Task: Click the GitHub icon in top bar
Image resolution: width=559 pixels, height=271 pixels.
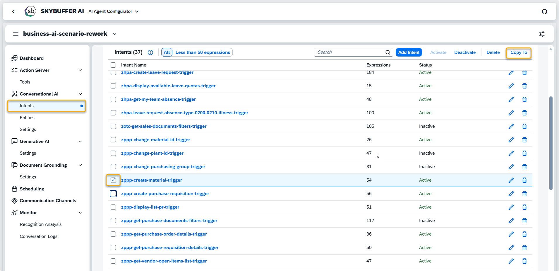Action: tap(544, 11)
